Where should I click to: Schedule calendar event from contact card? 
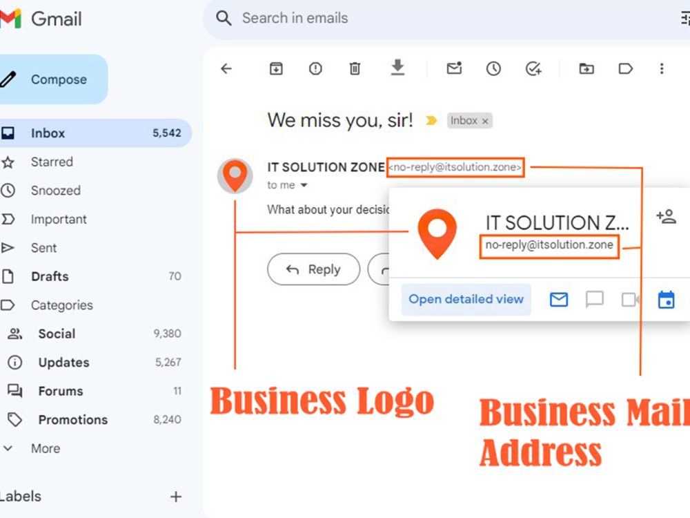(667, 300)
